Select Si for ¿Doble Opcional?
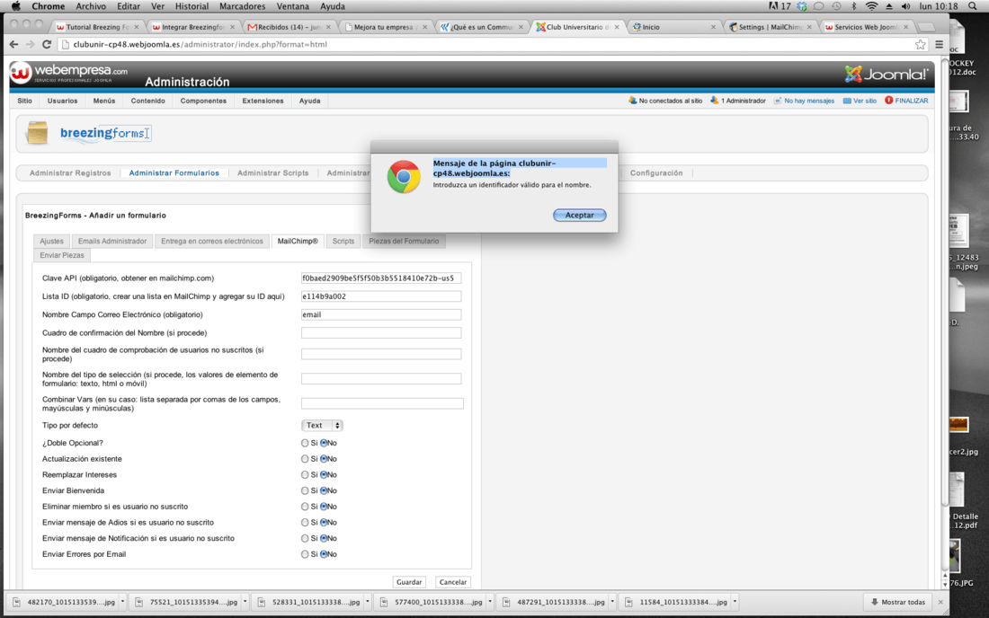 pos(305,443)
